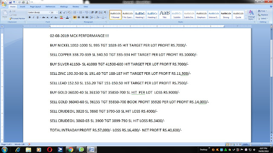The image size is (273, 153).
Task: Paste clipboard contents
Action: pyautogui.click(x=5, y=14)
